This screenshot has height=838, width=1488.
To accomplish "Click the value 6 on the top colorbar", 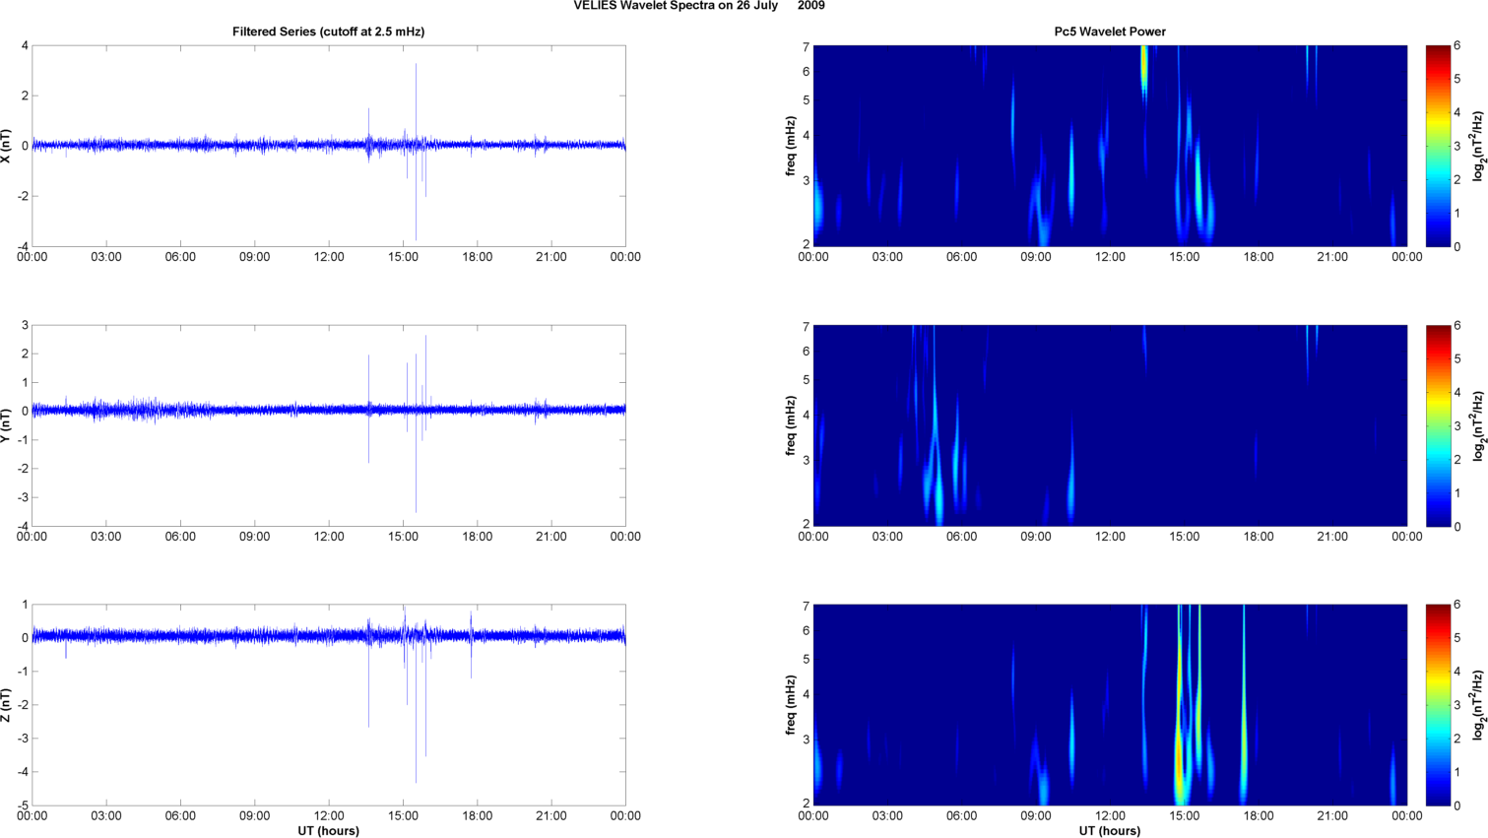I will 1457,45.
